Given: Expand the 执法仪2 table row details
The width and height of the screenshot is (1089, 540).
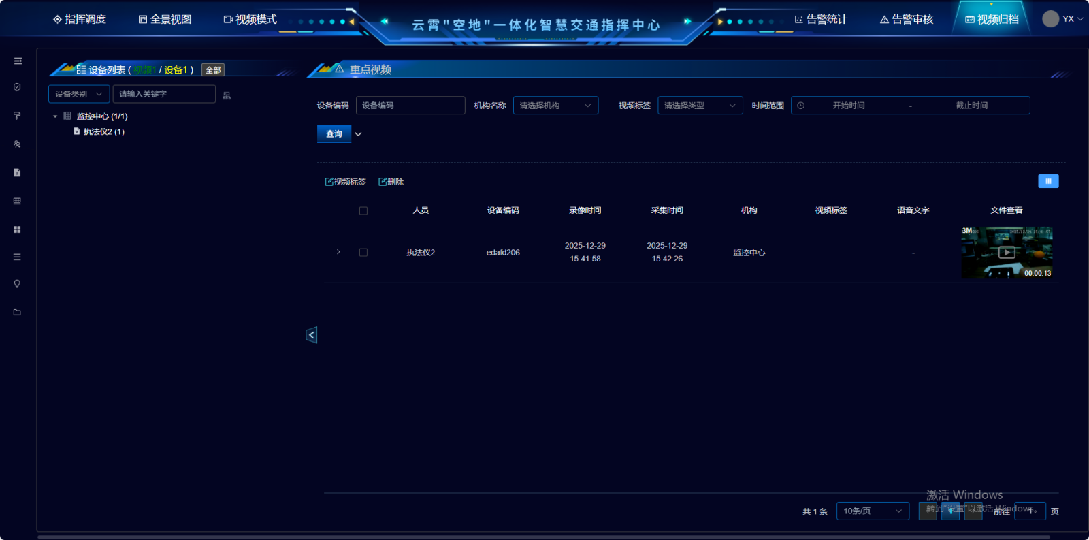Looking at the screenshot, I should (338, 253).
